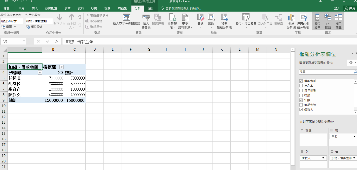The image size is (357, 170).
Task: Click the 登入 (Sign in) link
Action: pyautogui.click(x=337, y=8)
